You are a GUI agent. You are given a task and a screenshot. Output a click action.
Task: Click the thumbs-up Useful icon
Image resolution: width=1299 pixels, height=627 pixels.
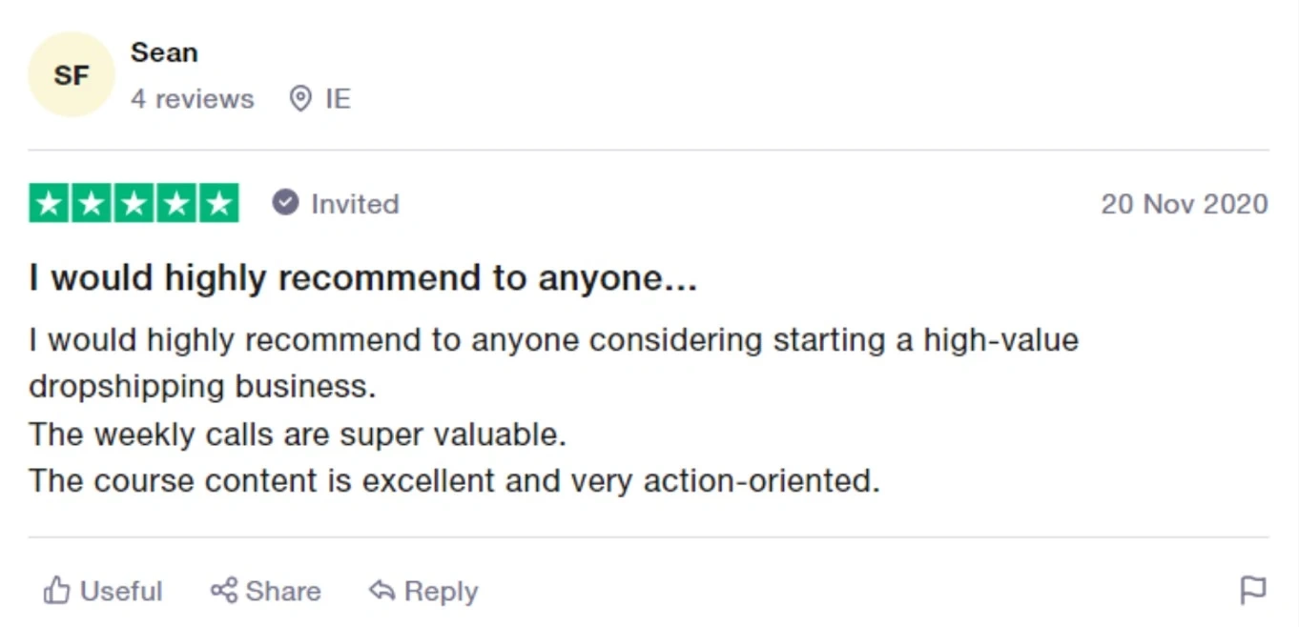[x=56, y=591]
